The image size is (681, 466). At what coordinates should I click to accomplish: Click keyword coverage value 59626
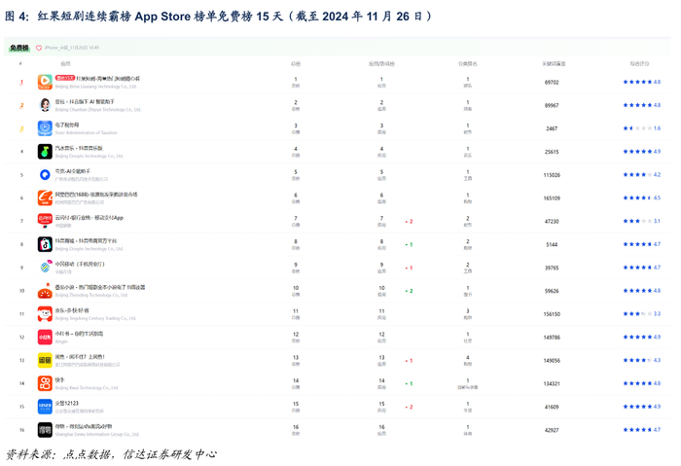click(552, 291)
